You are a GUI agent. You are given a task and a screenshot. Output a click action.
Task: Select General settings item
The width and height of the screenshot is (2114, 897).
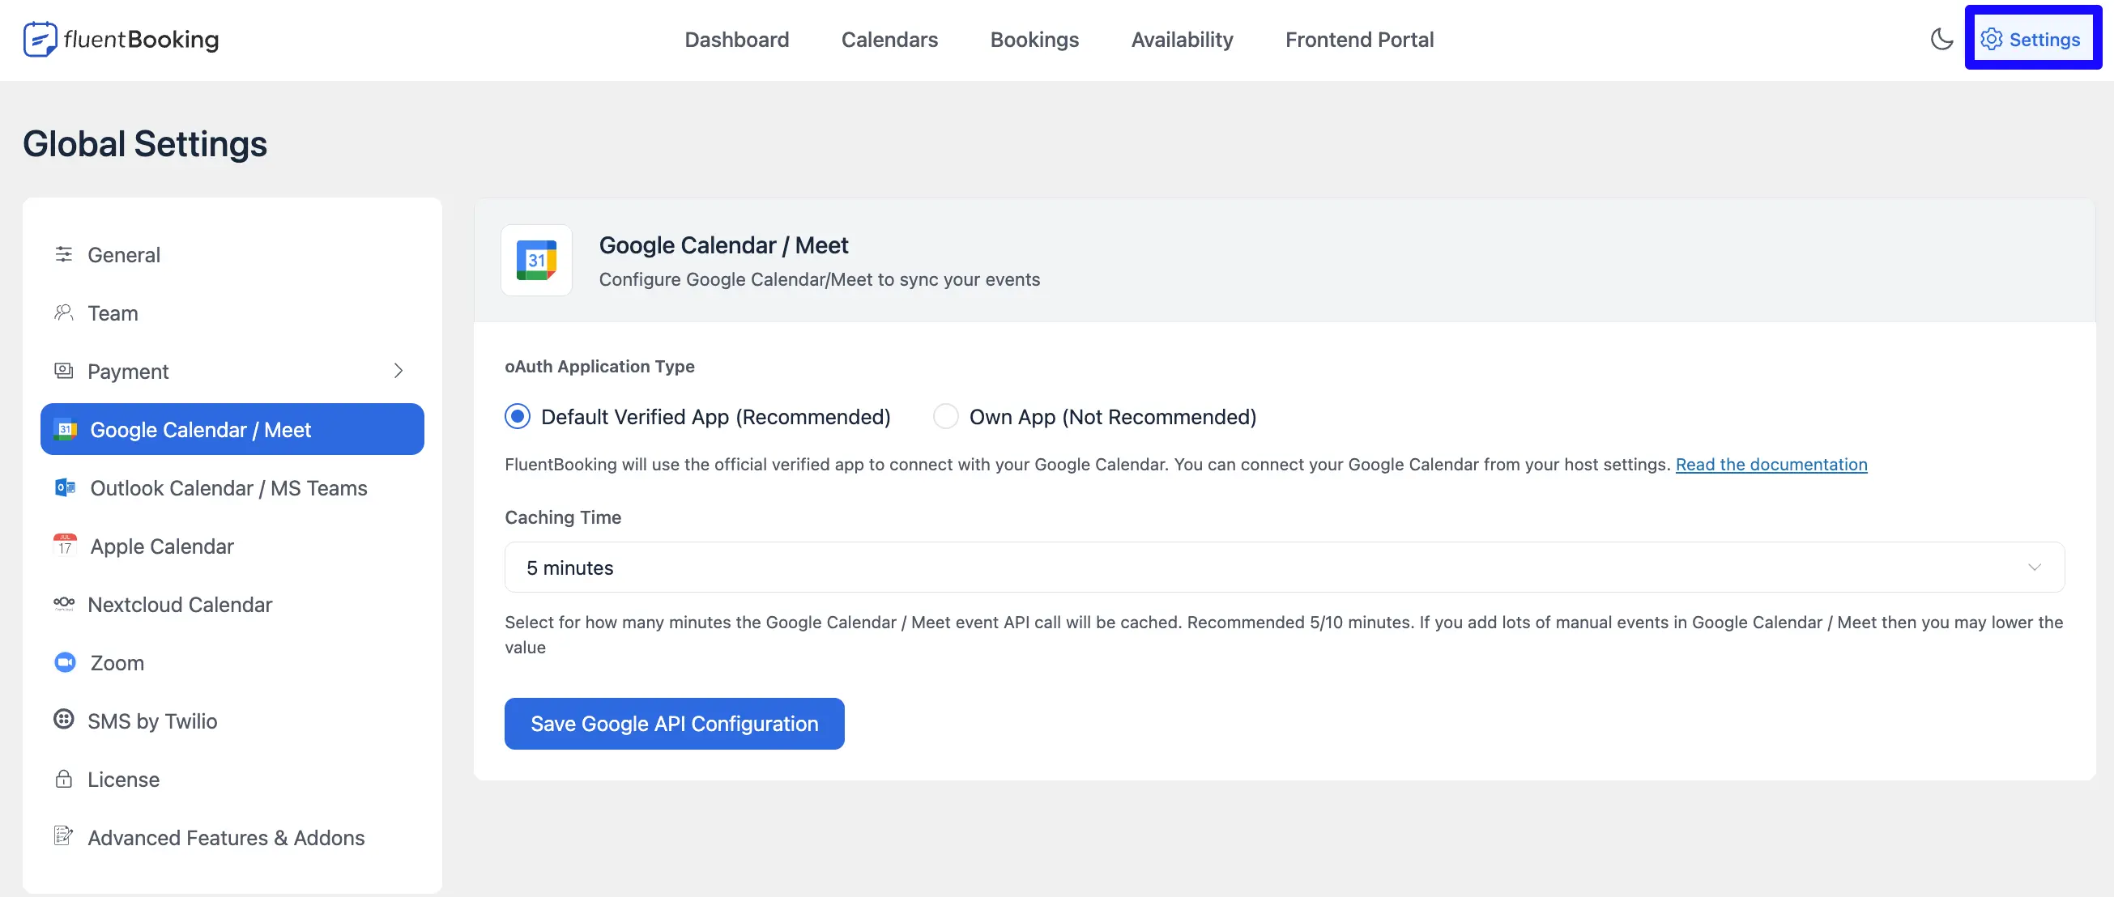[232, 254]
